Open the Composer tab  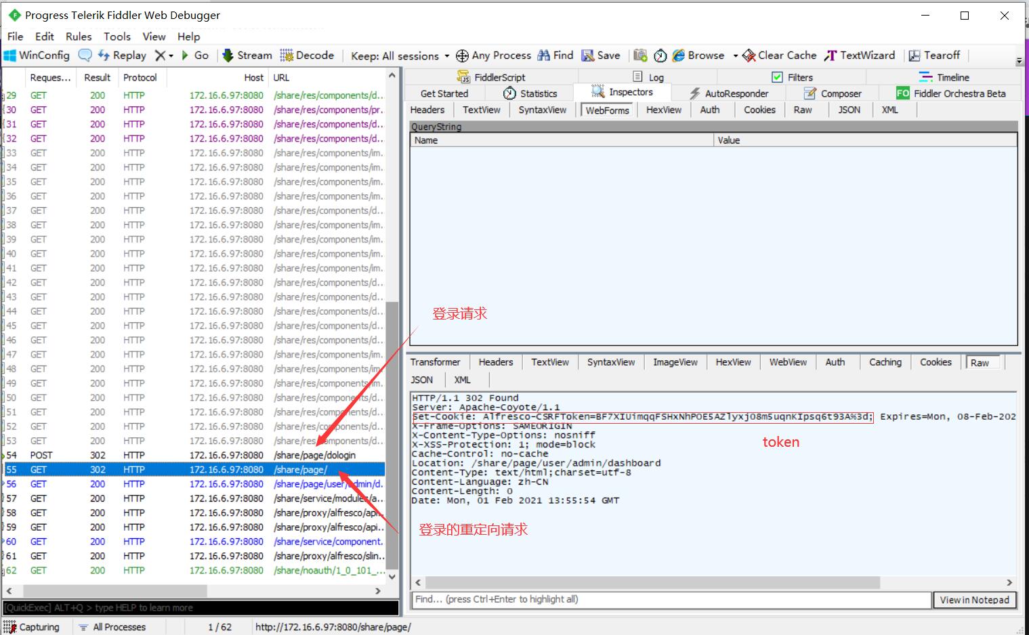[x=833, y=93]
